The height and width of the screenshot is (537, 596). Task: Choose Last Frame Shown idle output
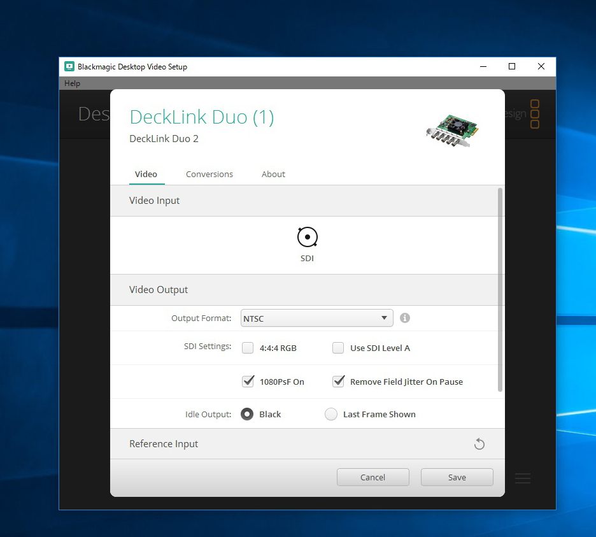(331, 414)
